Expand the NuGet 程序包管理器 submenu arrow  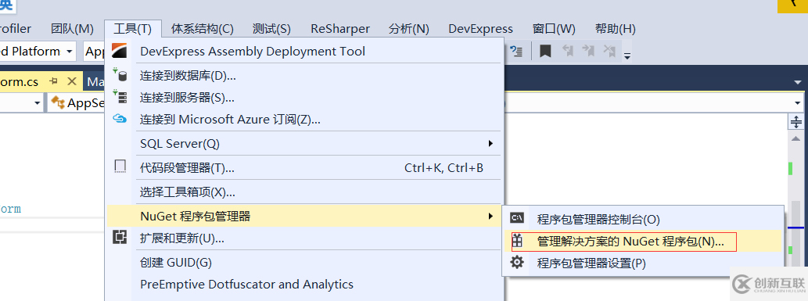tap(491, 216)
